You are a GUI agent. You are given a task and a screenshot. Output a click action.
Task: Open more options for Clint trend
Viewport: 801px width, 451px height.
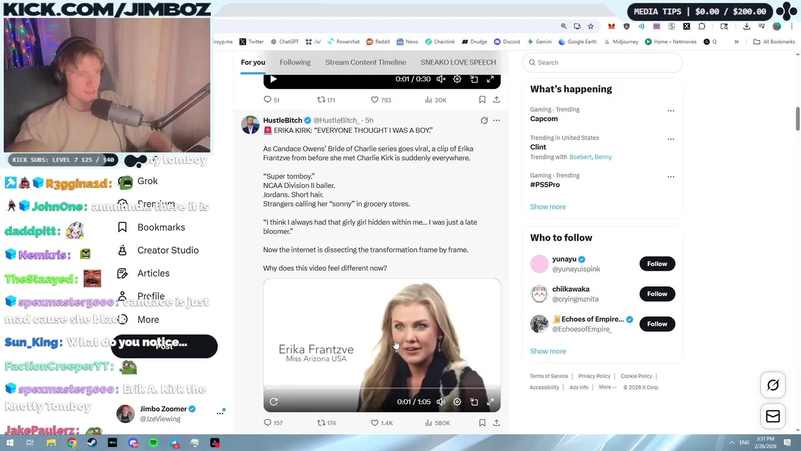[x=671, y=139]
